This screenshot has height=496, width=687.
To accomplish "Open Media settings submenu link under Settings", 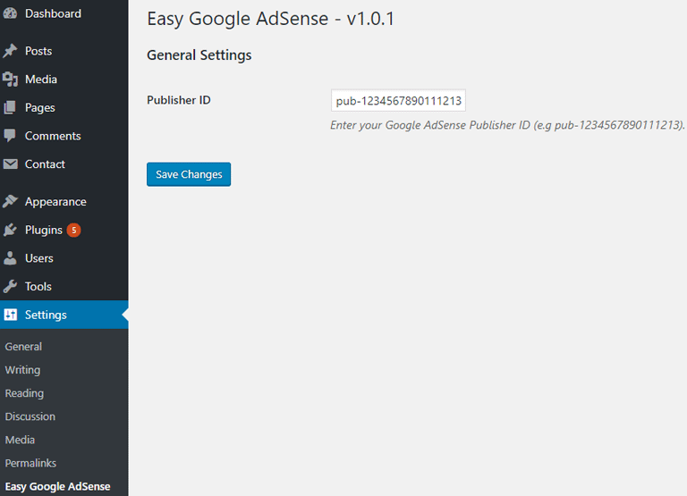I will (x=20, y=440).
